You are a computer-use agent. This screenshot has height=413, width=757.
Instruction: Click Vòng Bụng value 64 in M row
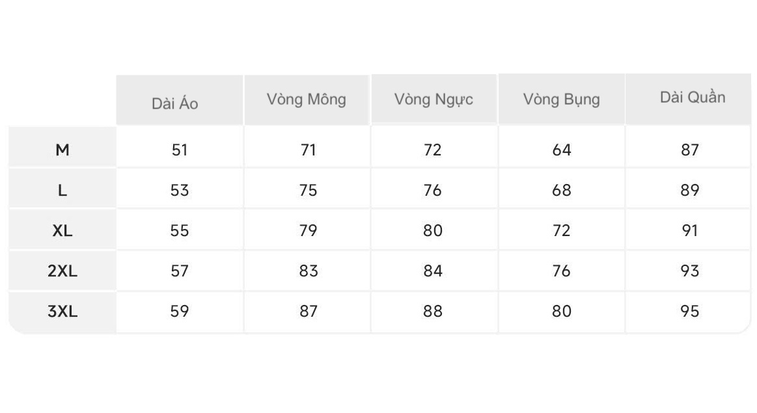click(561, 150)
